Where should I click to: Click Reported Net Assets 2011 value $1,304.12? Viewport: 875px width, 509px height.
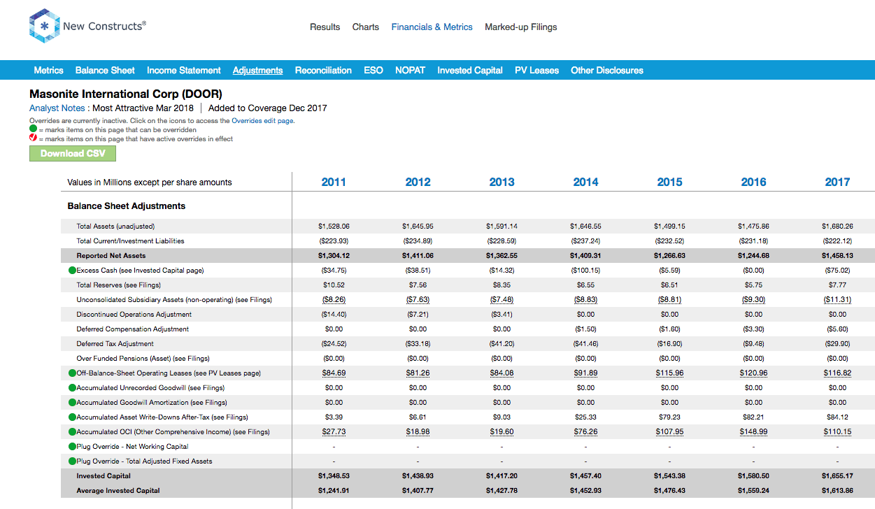334,256
